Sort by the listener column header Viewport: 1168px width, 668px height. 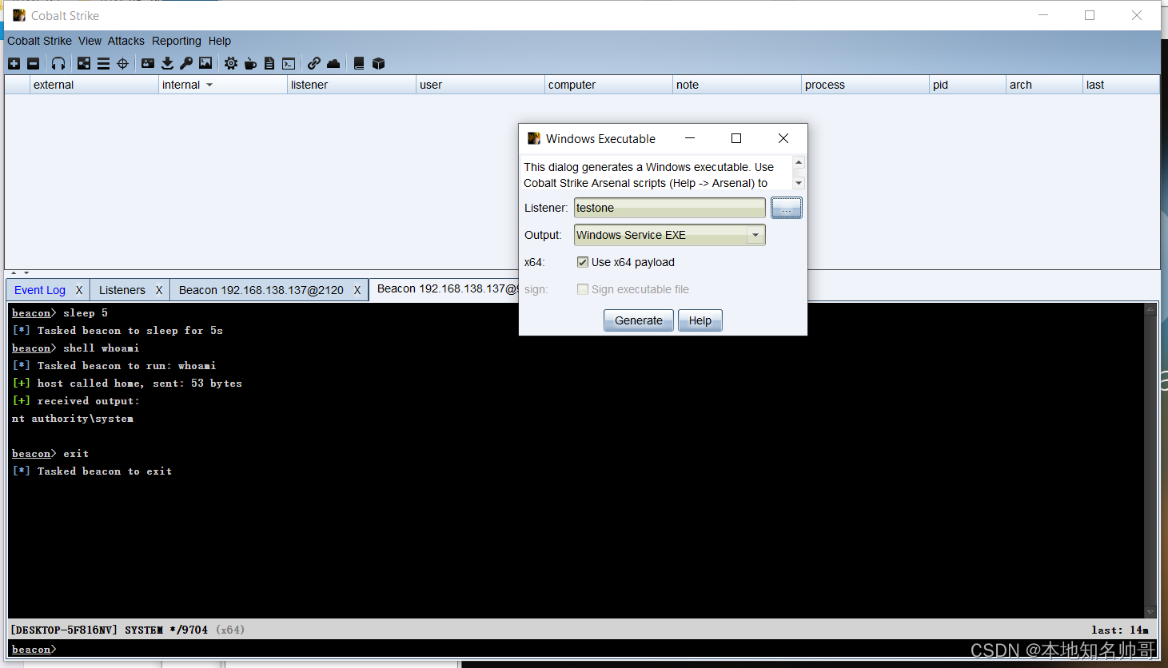click(351, 85)
